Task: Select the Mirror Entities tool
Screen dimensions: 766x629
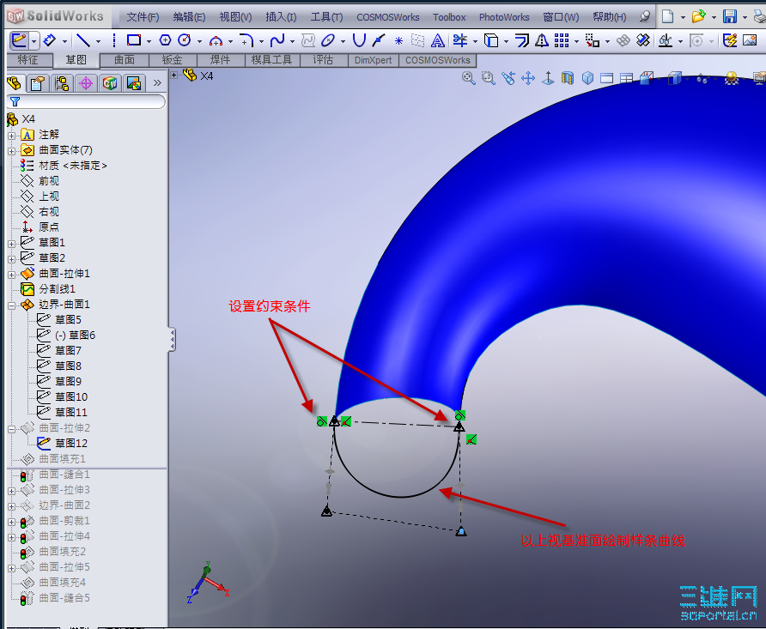Action: [541, 40]
